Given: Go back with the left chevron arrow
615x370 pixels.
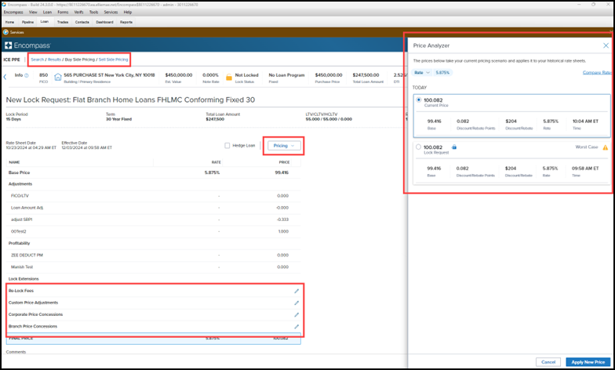Looking at the screenshot, I should click(x=5, y=77).
